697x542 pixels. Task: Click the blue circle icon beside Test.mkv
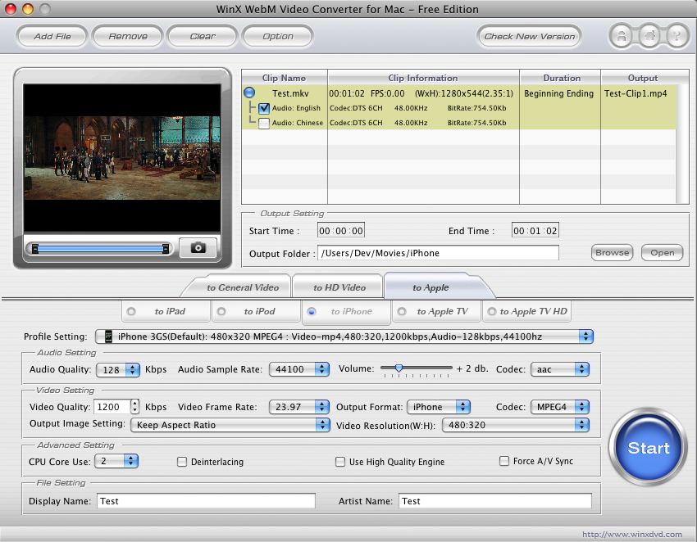(x=249, y=93)
